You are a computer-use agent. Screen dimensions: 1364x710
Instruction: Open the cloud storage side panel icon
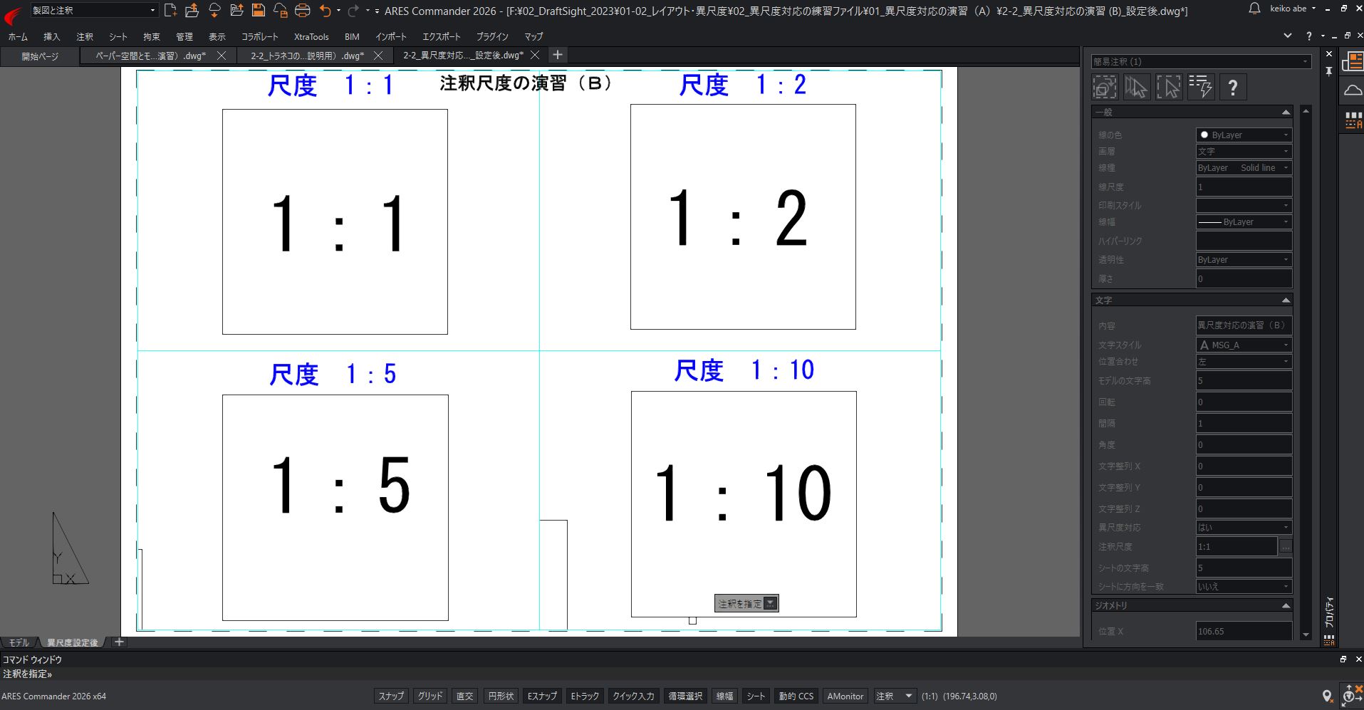point(1352,90)
